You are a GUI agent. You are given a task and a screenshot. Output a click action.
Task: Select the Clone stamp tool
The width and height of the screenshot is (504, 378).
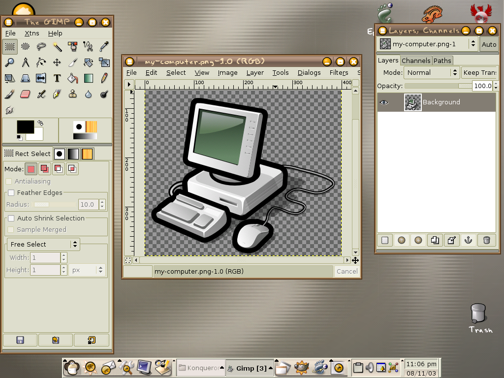tap(73, 94)
